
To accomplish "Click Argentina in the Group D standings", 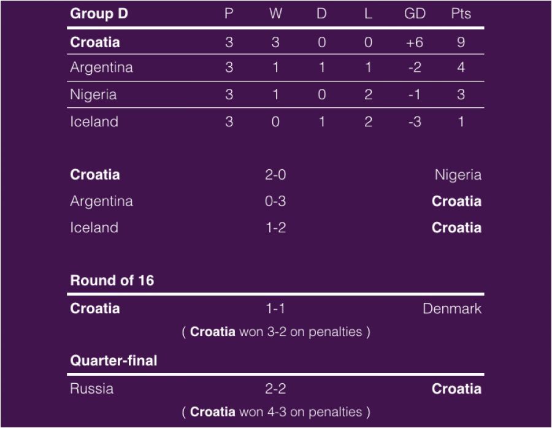I will click(x=101, y=67).
